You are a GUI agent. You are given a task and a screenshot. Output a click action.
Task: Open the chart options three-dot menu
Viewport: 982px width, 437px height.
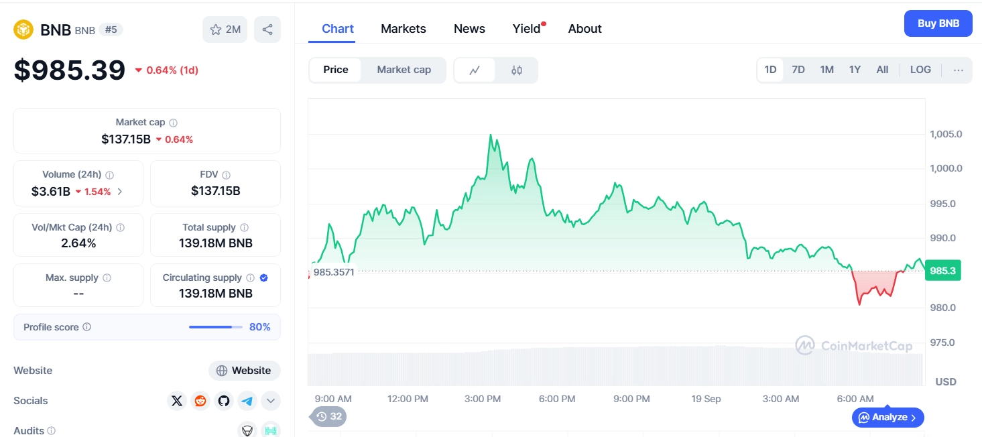pos(959,70)
